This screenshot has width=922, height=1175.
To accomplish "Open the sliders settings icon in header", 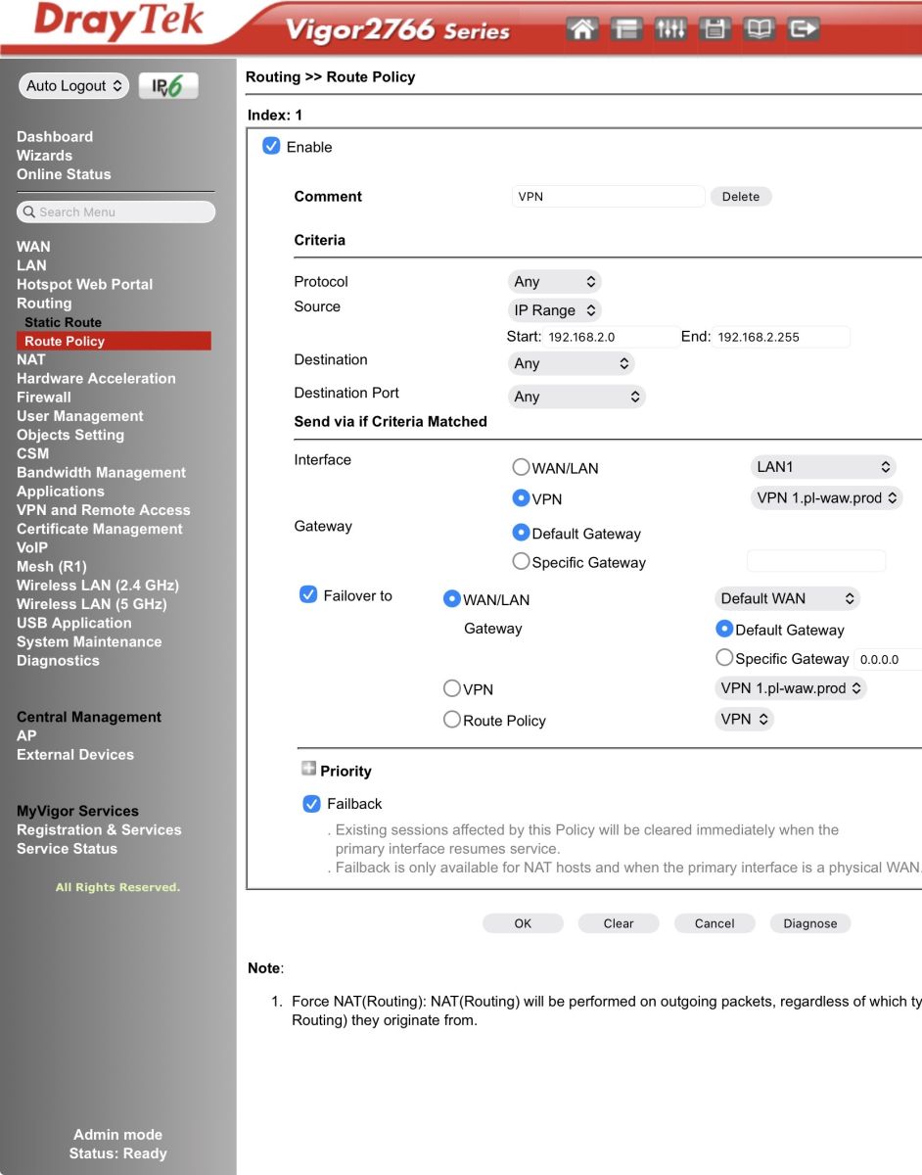I will coord(670,29).
